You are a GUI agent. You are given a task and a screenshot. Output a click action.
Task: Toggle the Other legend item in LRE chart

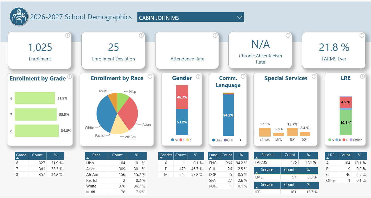pyautogui.click(x=356, y=140)
